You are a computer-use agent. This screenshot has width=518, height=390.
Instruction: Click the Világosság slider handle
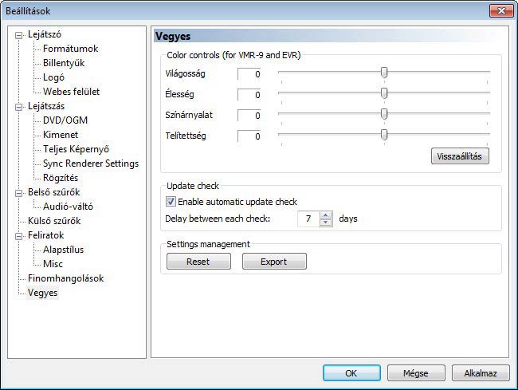click(384, 73)
